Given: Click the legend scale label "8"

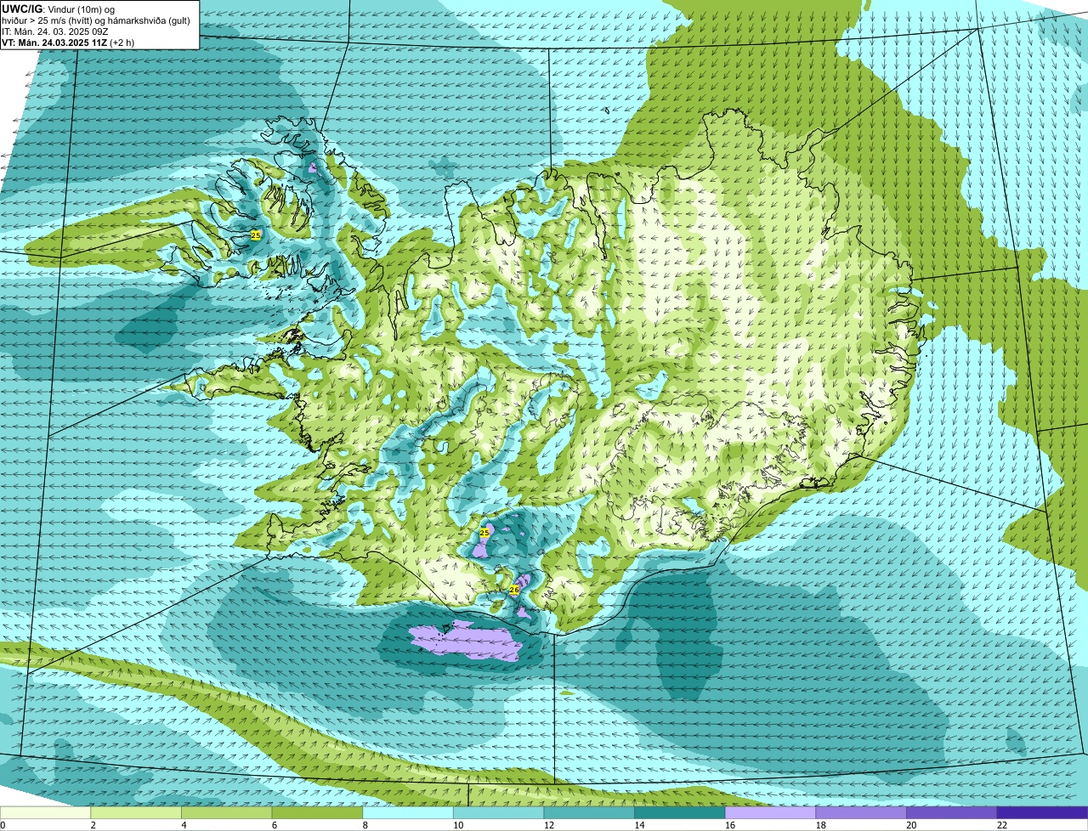Looking at the screenshot, I should [365, 825].
